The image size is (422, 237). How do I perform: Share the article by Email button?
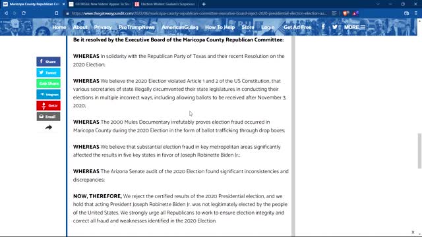(x=48, y=117)
